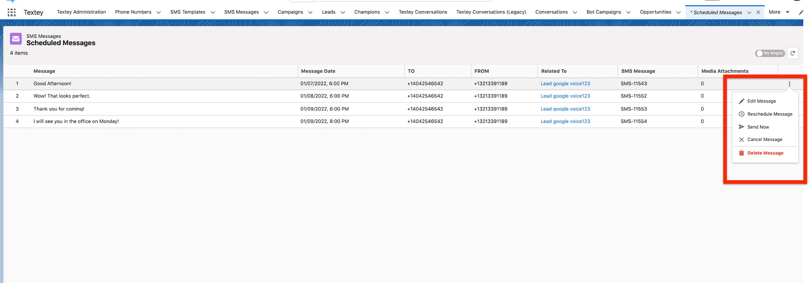The image size is (811, 283).
Task: Expand the Bot Campaigns tab dropdown
Action: pyautogui.click(x=629, y=12)
